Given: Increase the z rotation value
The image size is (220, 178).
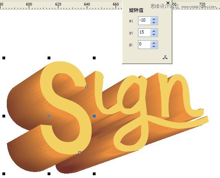Looking at the screenshot, I should tap(154, 43).
